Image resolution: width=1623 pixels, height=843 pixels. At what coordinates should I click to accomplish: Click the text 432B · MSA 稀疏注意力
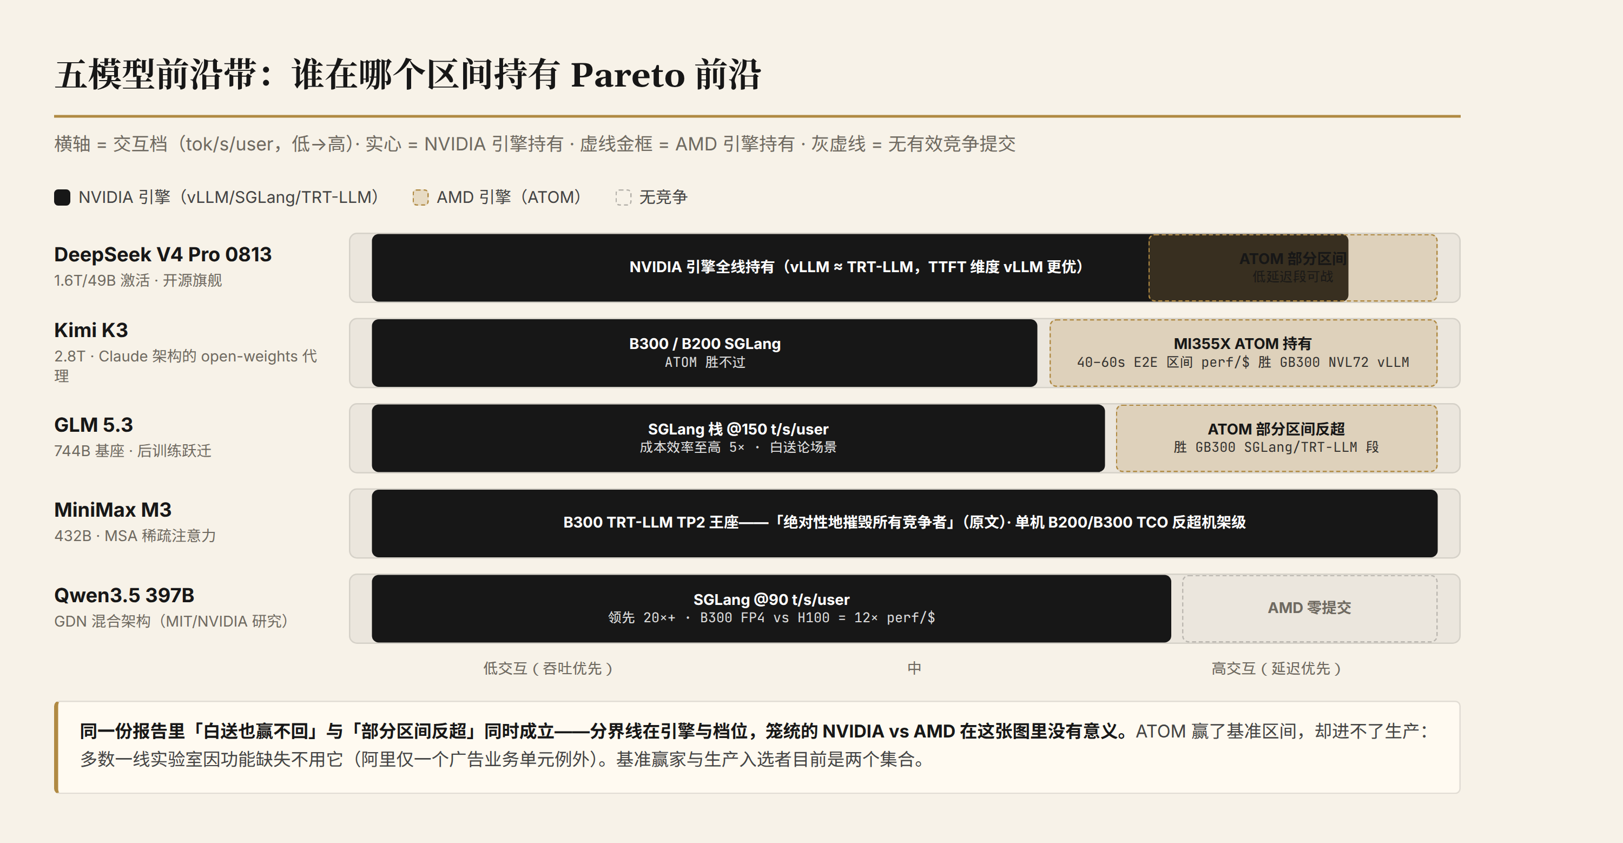pyautogui.click(x=135, y=536)
